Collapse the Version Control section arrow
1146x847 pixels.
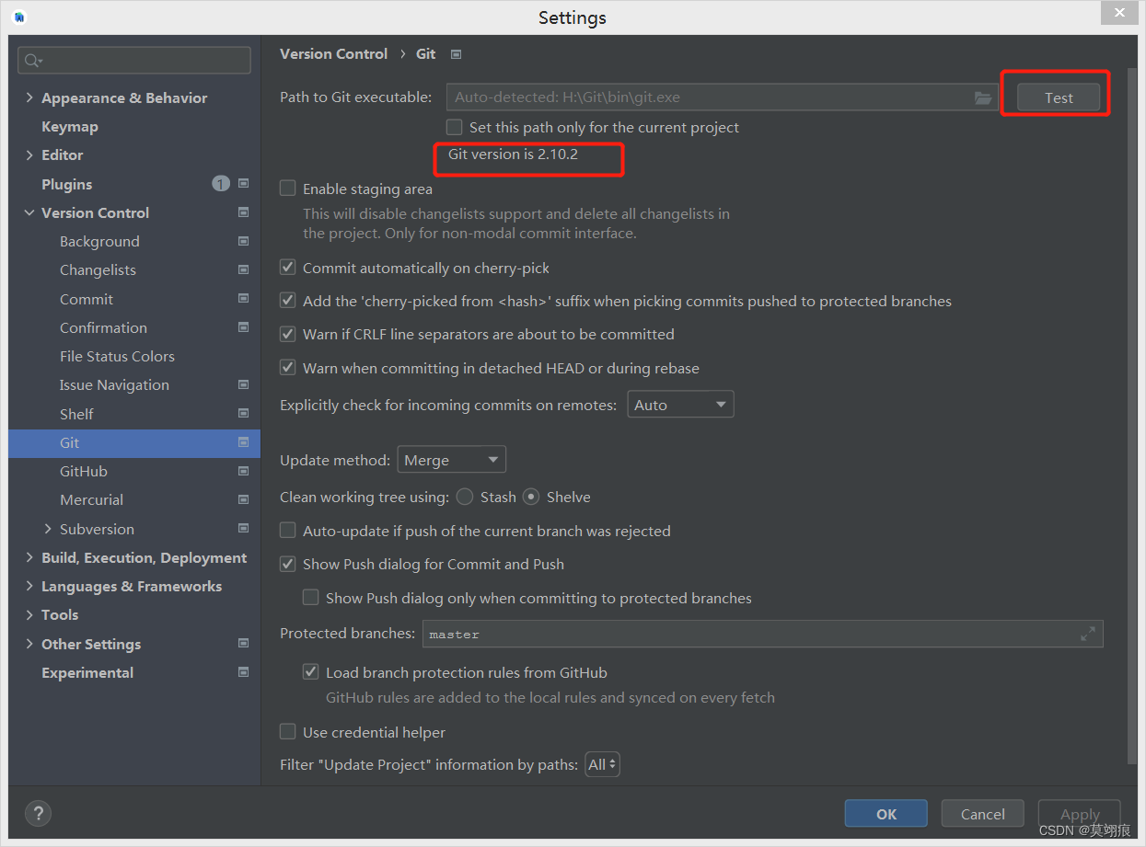click(x=29, y=212)
